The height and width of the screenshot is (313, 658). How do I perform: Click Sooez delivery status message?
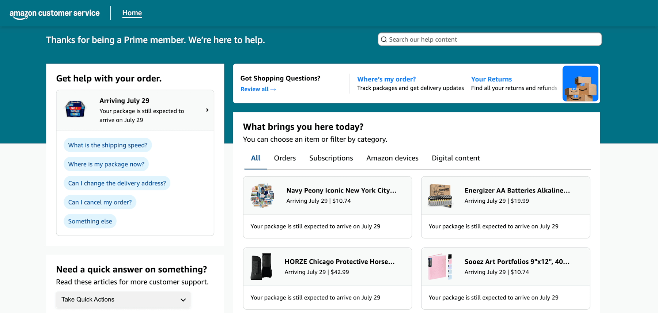click(x=494, y=298)
